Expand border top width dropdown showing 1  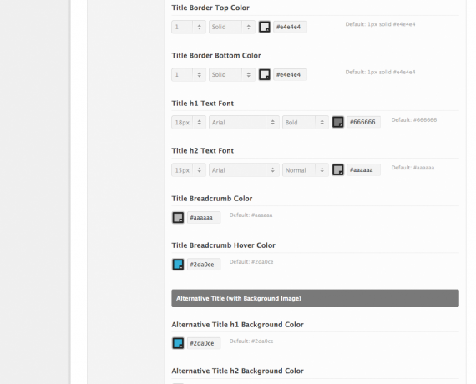point(189,27)
